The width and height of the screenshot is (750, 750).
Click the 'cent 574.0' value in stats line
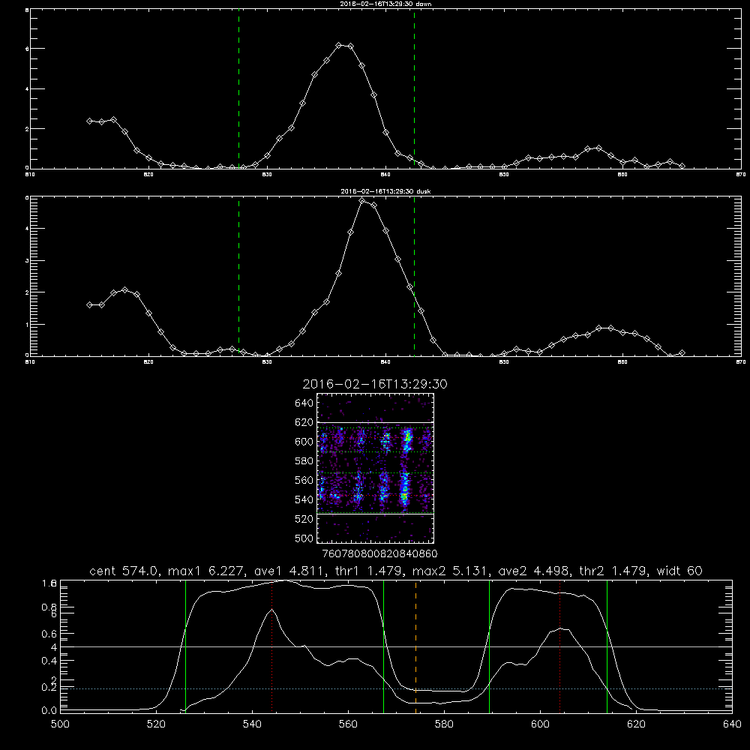point(125,571)
